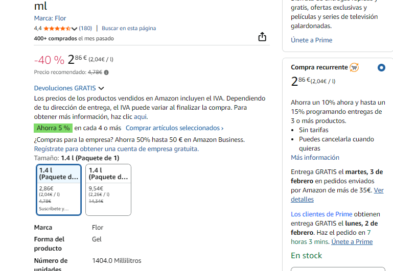Click the 'Flor' value in the Marca row
Screen dimensions: 393x271
(98, 228)
